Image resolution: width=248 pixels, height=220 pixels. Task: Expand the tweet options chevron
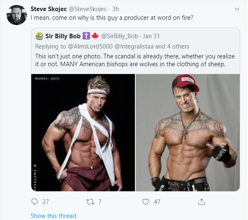tap(237, 9)
